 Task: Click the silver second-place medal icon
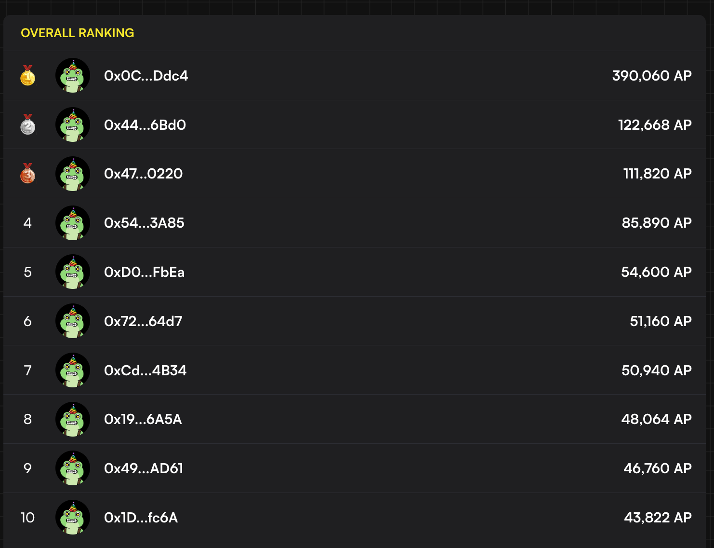point(27,124)
